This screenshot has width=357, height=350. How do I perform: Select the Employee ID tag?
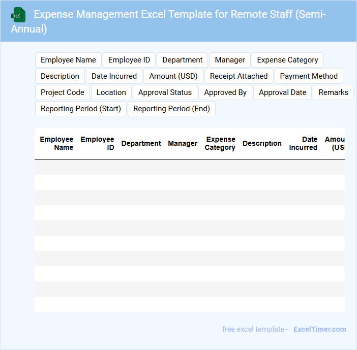pyautogui.click(x=129, y=60)
